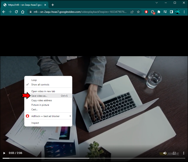This screenshot has height=162, width=188.
Task: Minimize the browser window
Action: [x=166, y=3]
